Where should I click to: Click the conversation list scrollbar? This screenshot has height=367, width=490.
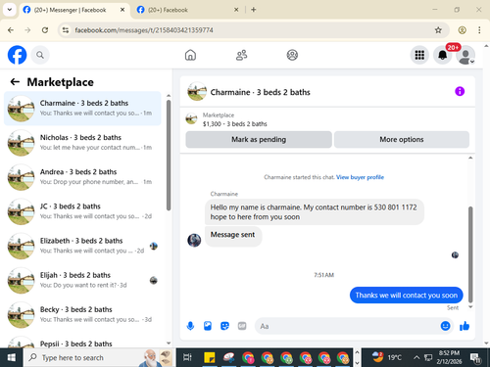coord(169,155)
